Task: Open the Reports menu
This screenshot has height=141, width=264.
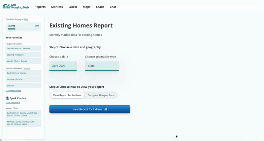Action: tap(40, 7)
